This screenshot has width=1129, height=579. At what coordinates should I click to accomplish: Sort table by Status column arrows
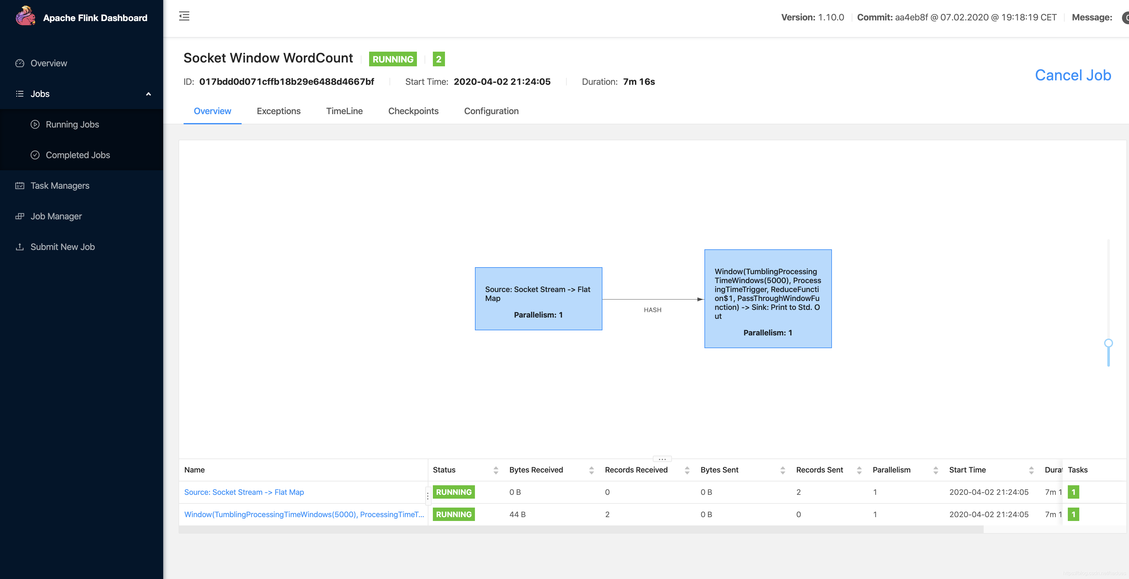click(x=496, y=470)
